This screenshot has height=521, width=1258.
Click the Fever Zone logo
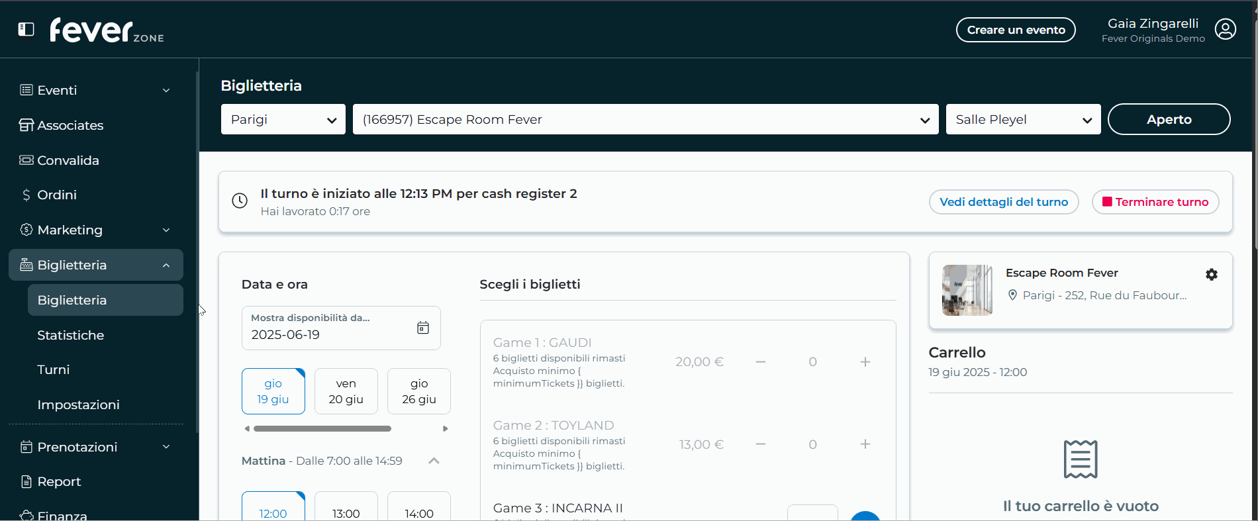[107, 30]
